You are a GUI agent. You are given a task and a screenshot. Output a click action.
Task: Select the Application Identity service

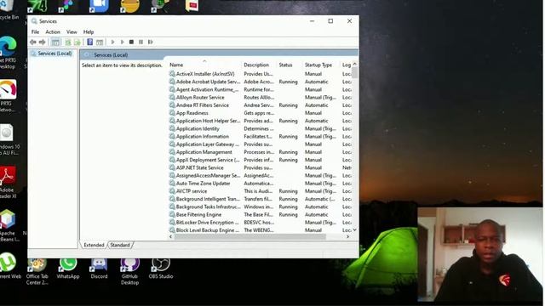[x=260, y=128]
